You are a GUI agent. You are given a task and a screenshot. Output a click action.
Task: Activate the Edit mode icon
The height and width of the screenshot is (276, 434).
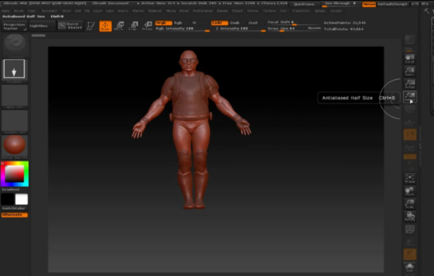tap(91, 26)
